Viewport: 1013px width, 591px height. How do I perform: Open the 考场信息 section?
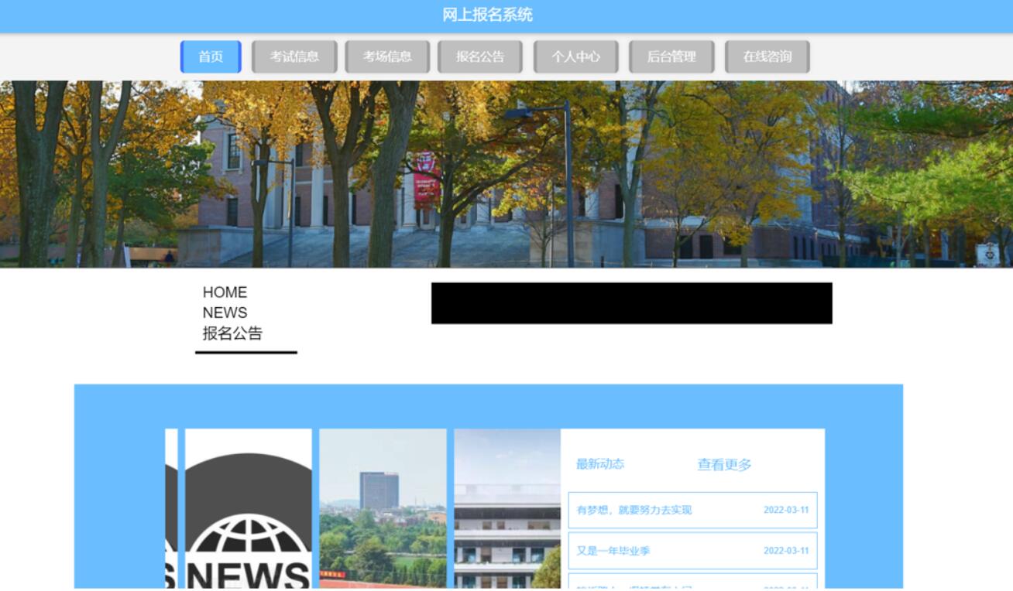(x=388, y=56)
